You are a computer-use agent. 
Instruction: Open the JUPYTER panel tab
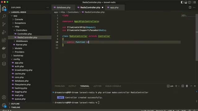click(97, 86)
